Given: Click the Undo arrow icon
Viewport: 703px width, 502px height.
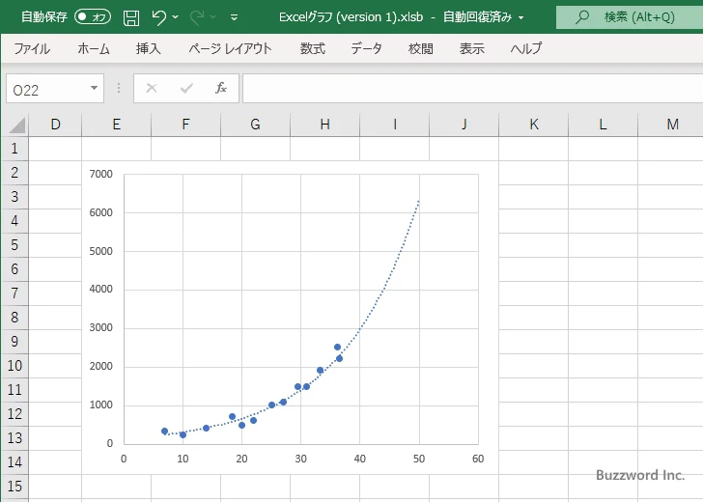Looking at the screenshot, I should pyautogui.click(x=158, y=17).
